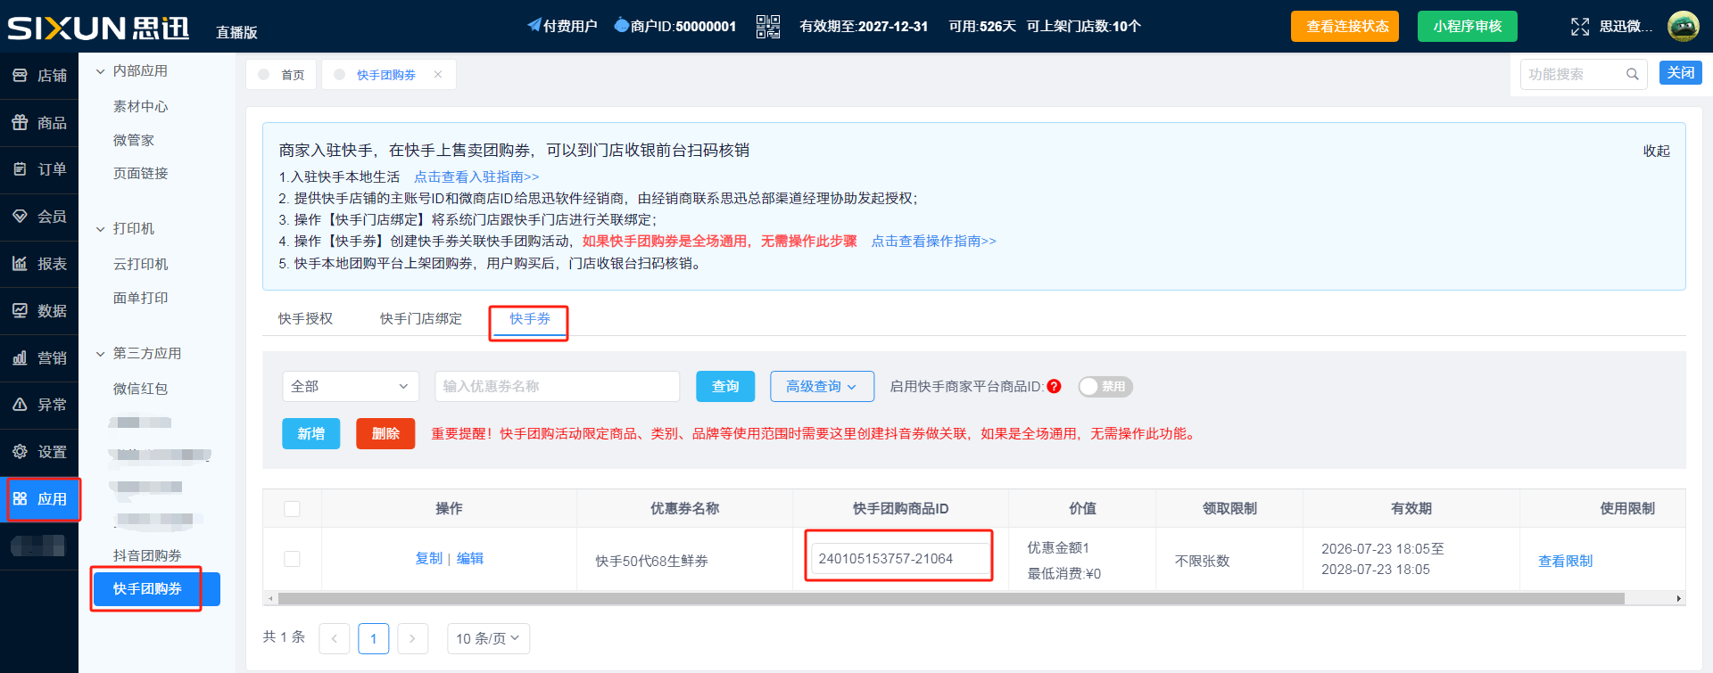
Task: Collapse the 第三方应用 menu group
Action: (x=100, y=354)
